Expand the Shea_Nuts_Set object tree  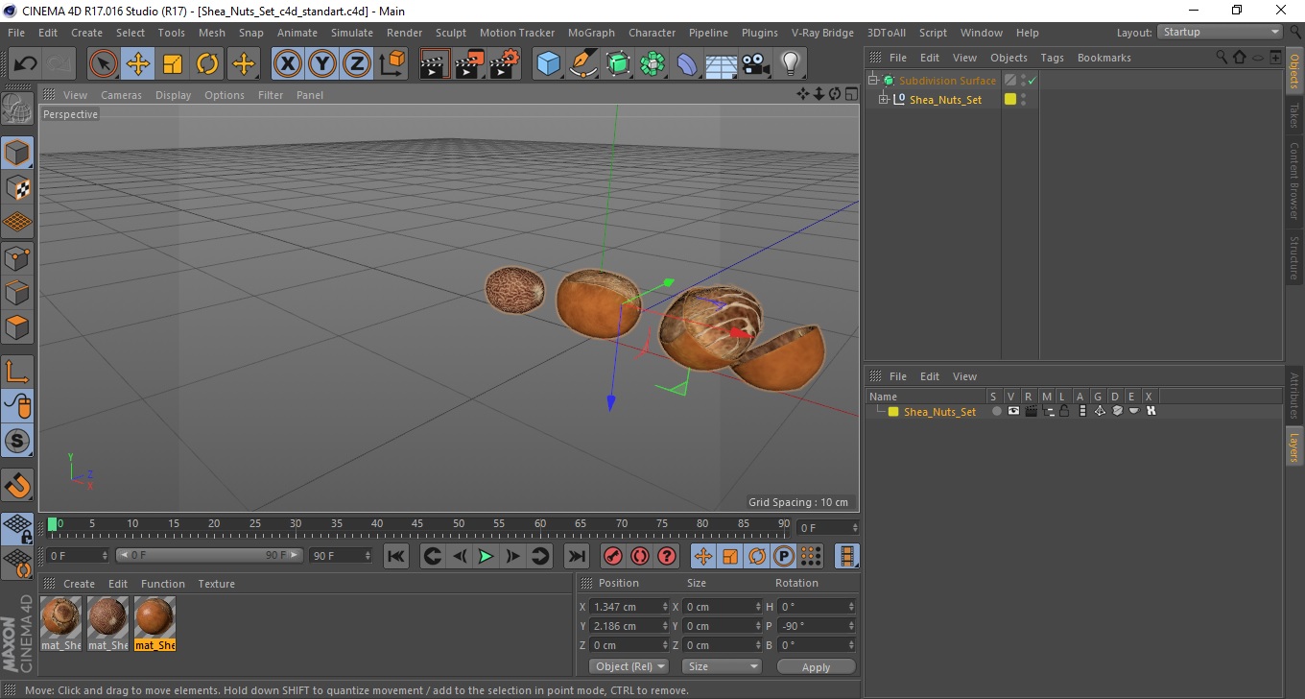point(884,99)
